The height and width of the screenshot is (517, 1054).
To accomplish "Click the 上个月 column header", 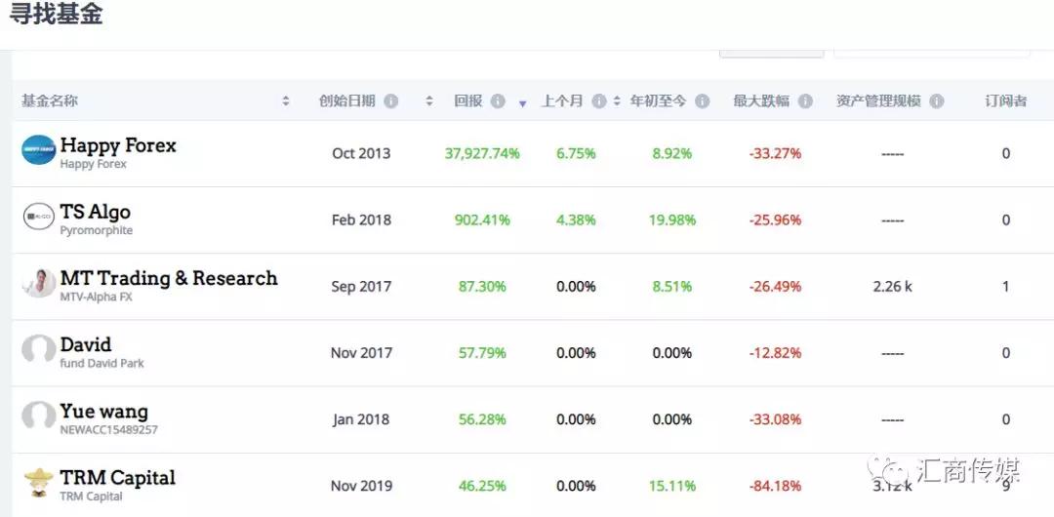I will point(562,100).
